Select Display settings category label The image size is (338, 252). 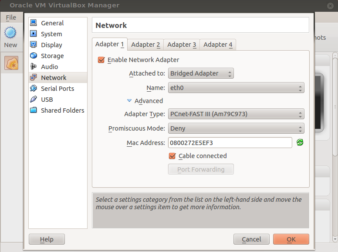pos(51,45)
